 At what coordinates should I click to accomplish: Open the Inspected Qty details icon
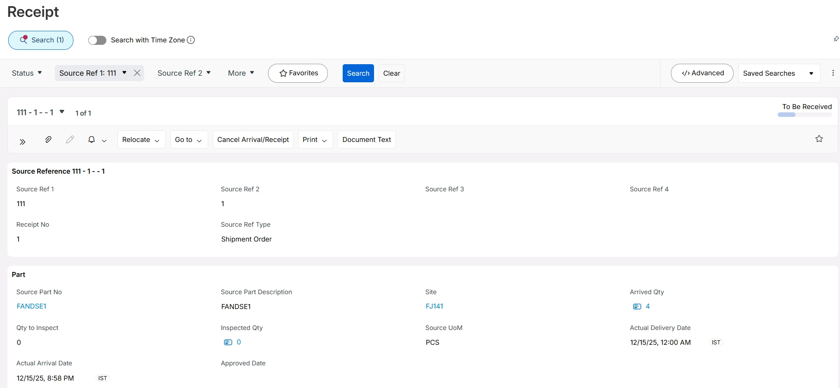point(228,342)
